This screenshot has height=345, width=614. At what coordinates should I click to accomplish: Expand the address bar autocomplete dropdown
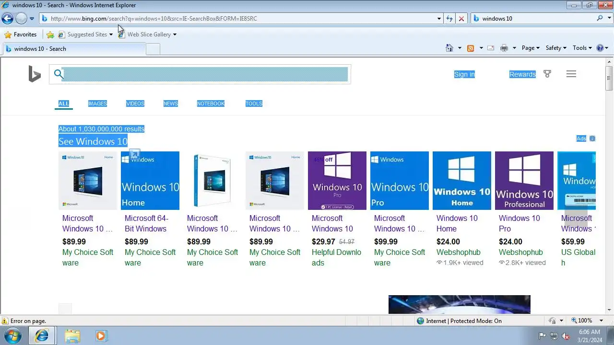pyautogui.click(x=439, y=19)
